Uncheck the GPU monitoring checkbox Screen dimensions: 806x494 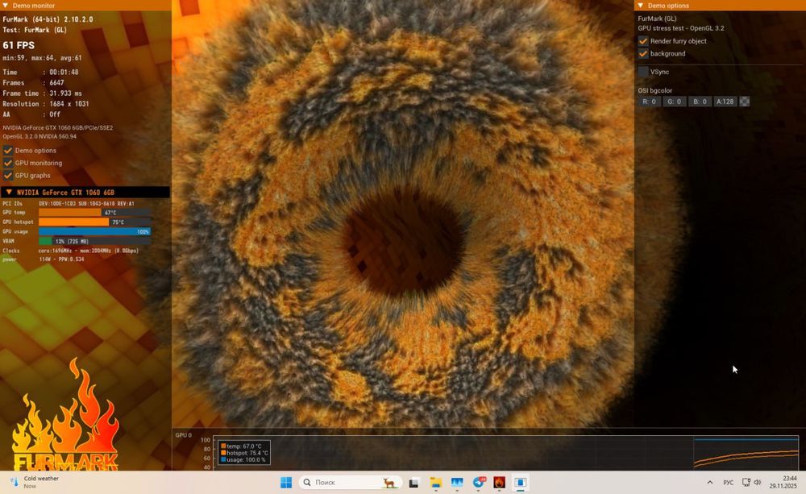pyautogui.click(x=8, y=163)
